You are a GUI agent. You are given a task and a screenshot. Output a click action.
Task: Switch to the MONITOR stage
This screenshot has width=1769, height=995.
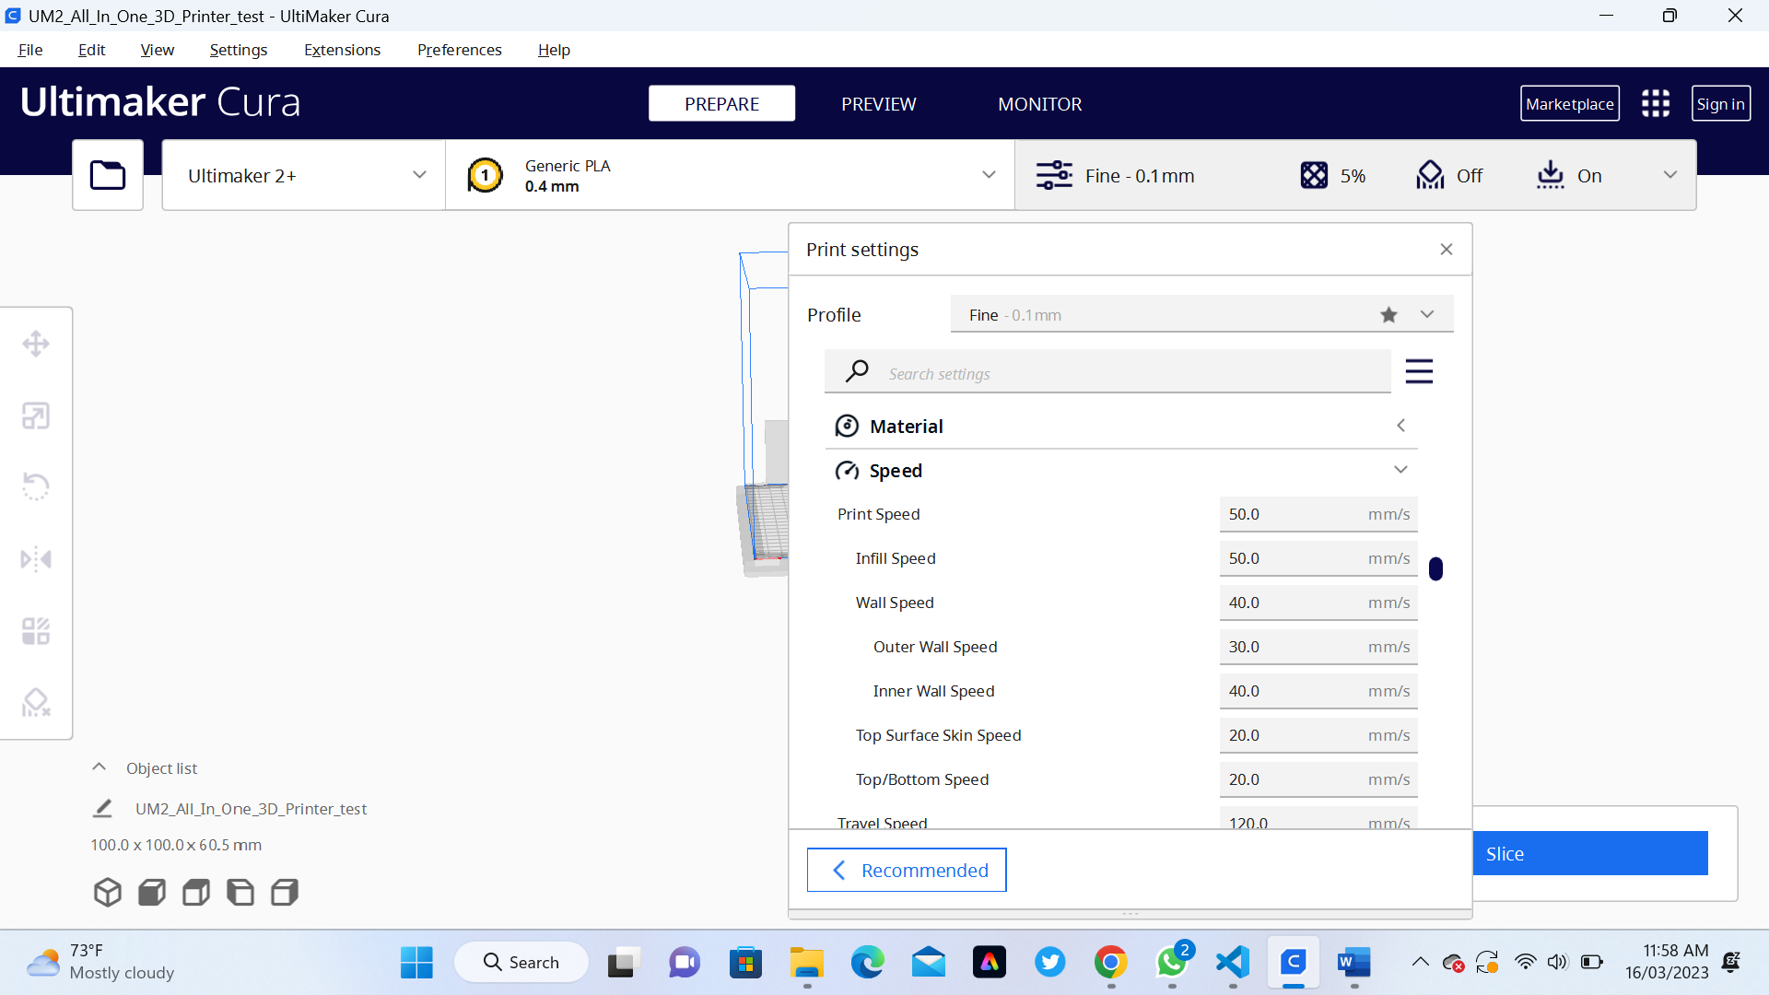[x=1039, y=104]
